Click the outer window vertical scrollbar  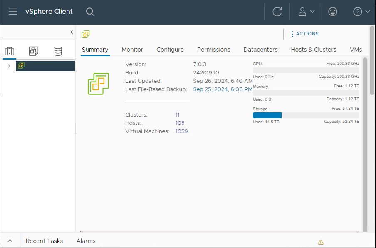372,60
